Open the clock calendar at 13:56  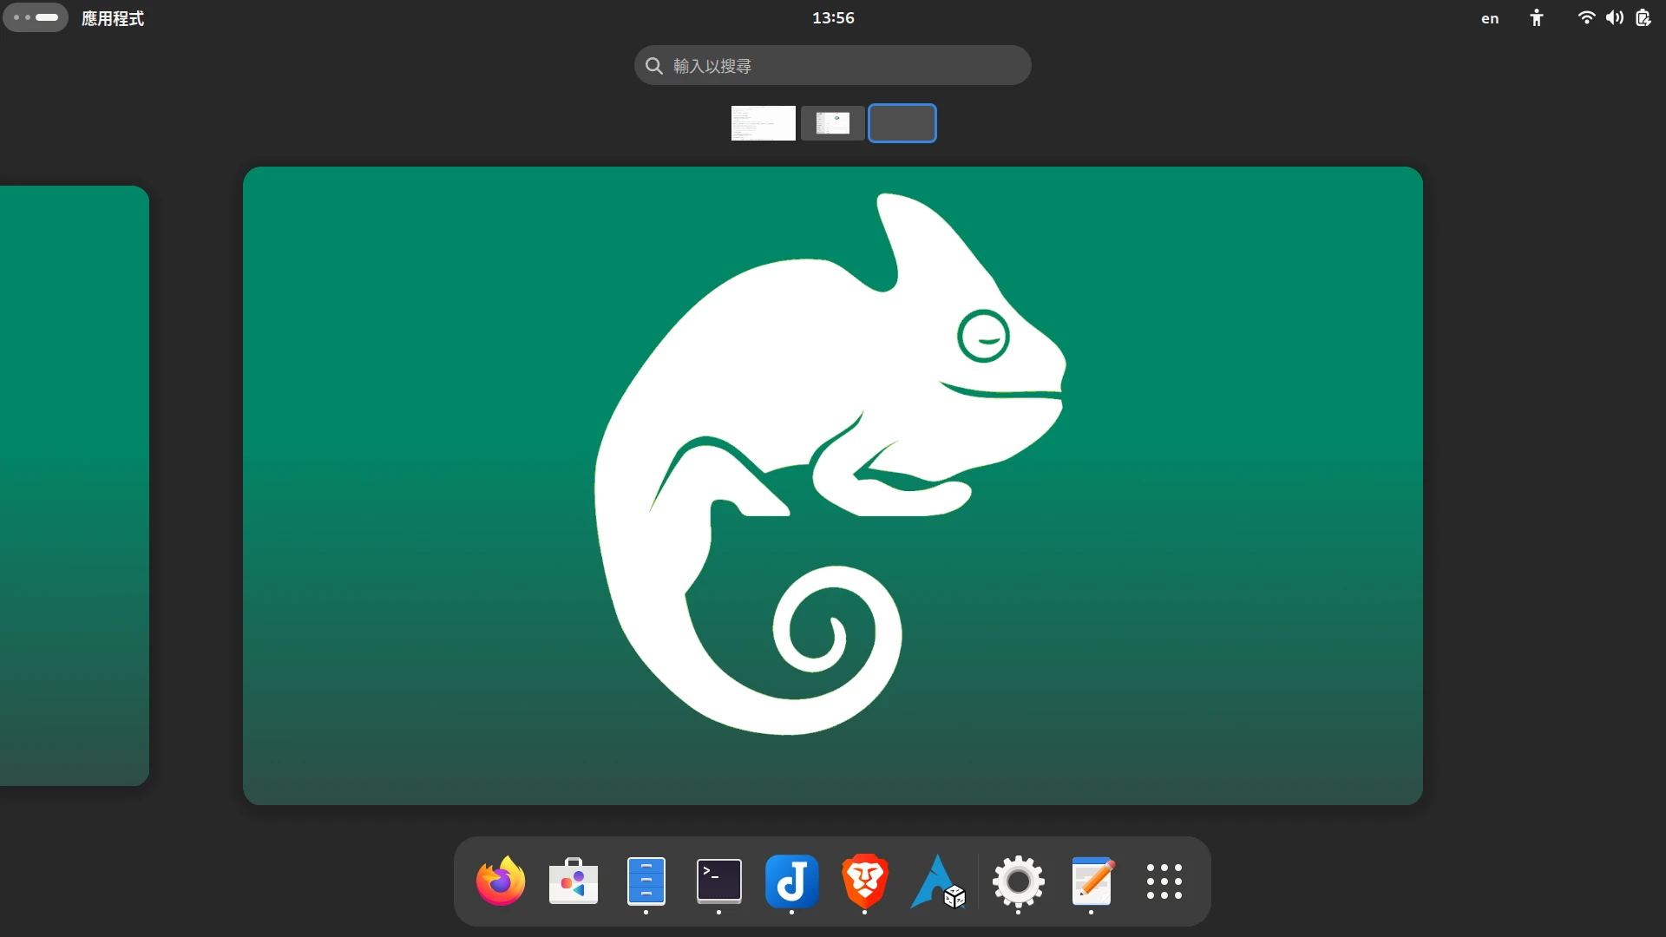click(x=833, y=18)
